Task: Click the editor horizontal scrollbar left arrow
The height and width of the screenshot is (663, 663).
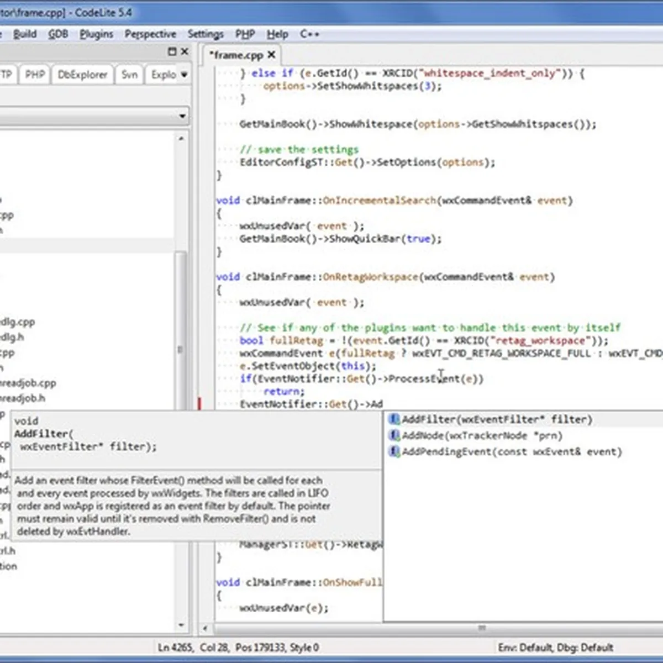Action: 206,629
